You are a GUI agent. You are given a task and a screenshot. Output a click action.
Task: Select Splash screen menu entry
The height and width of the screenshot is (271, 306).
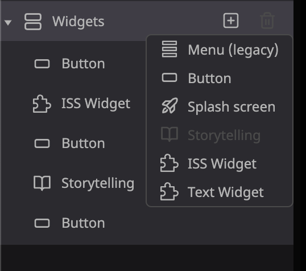(220, 106)
